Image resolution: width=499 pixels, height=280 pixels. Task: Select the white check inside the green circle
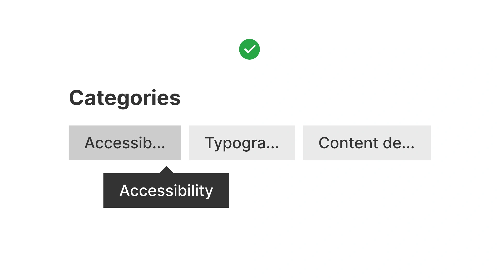(249, 49)
